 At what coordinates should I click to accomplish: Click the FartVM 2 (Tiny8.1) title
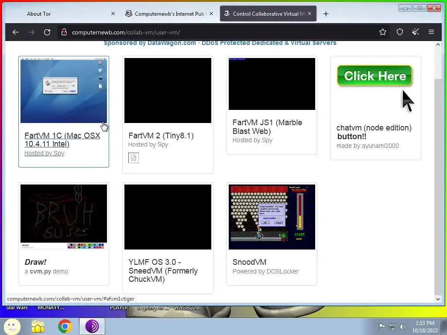pos(161,136)
